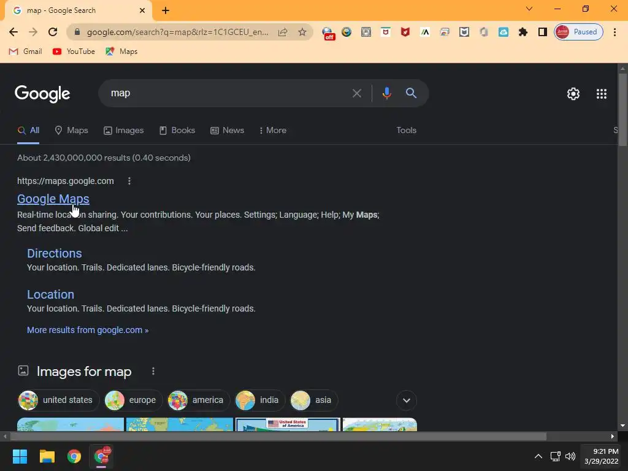
Task: Start voice search with the microphone
Action: tap(386, 93)
